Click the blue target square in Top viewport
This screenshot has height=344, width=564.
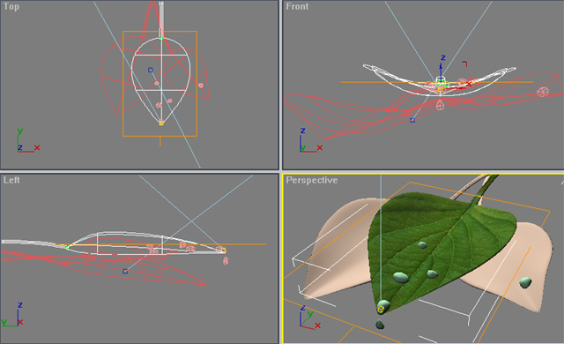point(151,70)
